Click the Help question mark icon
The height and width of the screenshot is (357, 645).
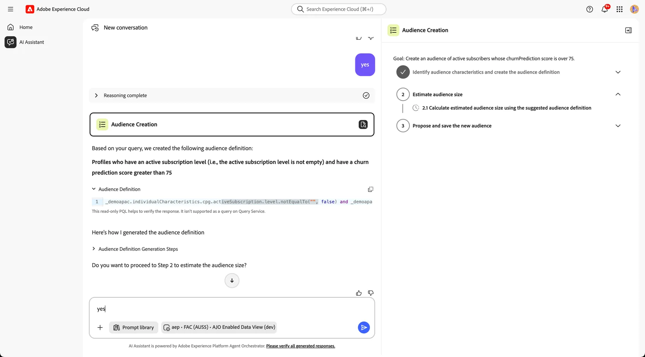point(589,9)
